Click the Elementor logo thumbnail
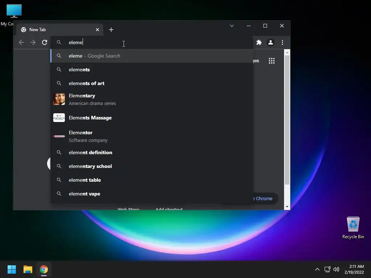The image size is (371, 278). (59, 136)
